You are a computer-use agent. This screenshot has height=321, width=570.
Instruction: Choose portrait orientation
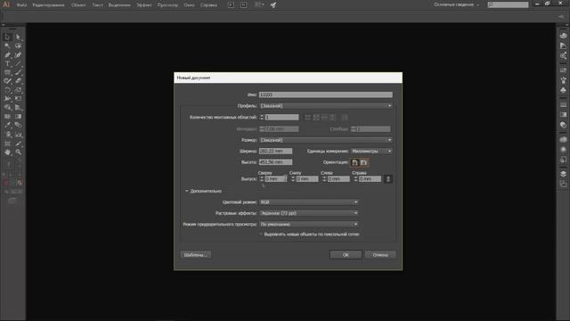tap(354, 162)
